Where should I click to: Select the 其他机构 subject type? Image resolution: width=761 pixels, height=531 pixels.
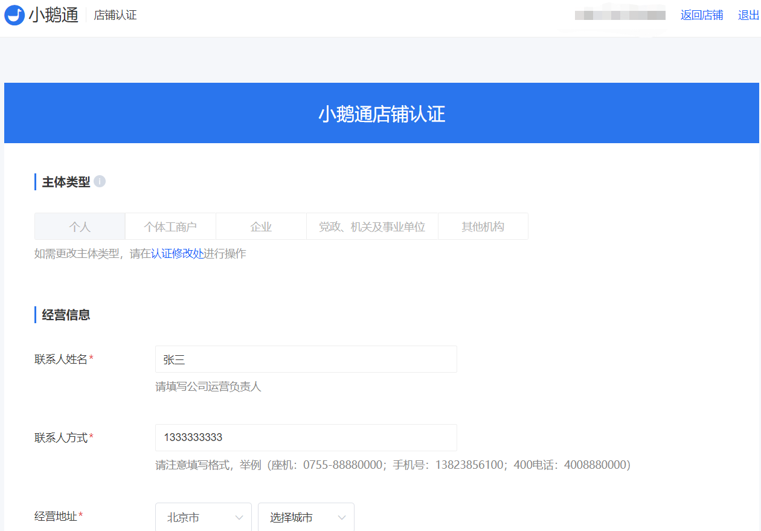coord(483,226)
